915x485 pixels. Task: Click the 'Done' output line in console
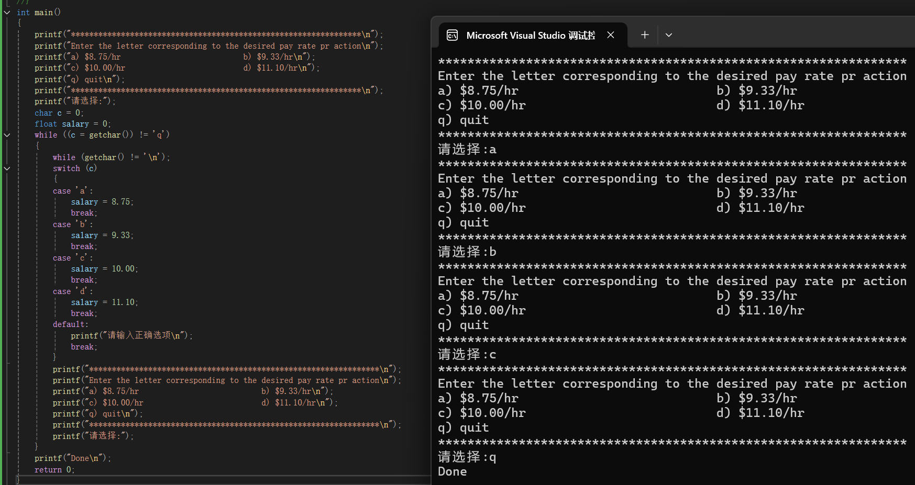453,472
